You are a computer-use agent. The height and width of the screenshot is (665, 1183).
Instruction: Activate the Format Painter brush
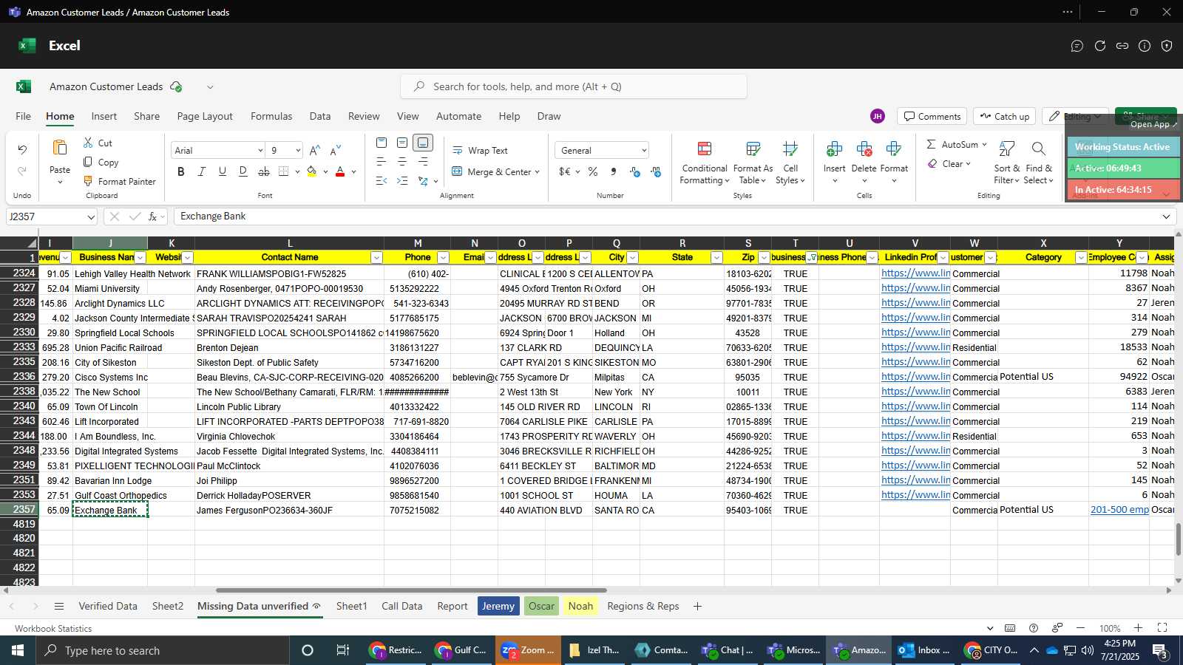[x=88, y=181]
